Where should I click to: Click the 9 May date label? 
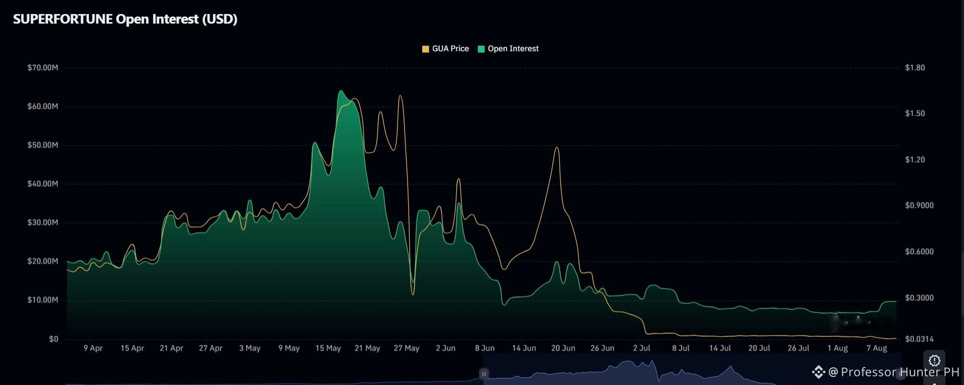(289, 348)
